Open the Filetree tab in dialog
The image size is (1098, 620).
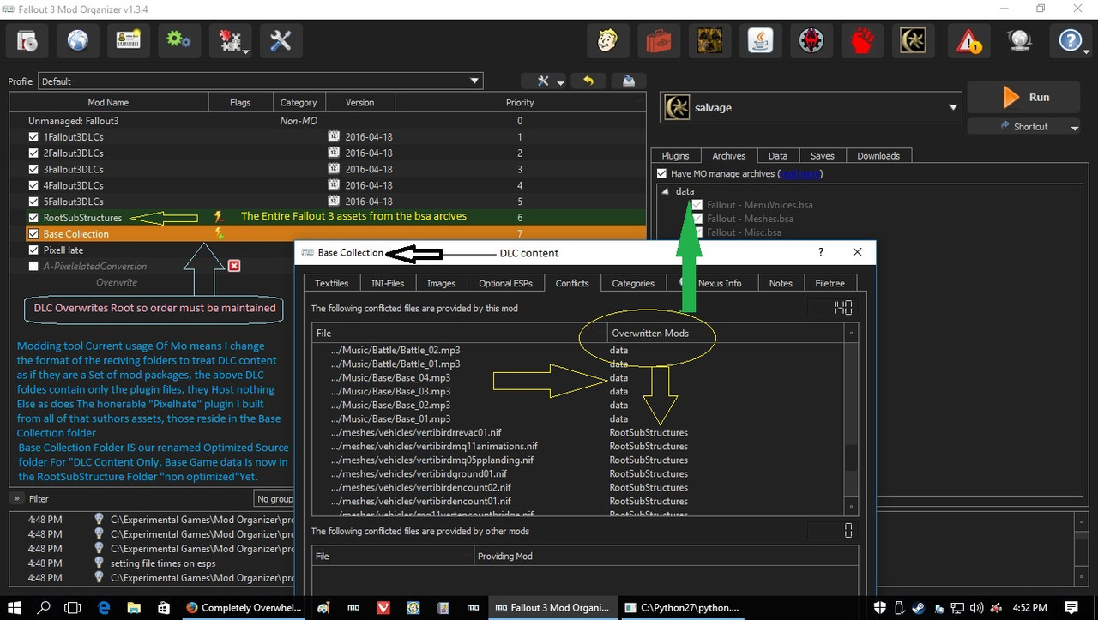click(x=830, y=283)
